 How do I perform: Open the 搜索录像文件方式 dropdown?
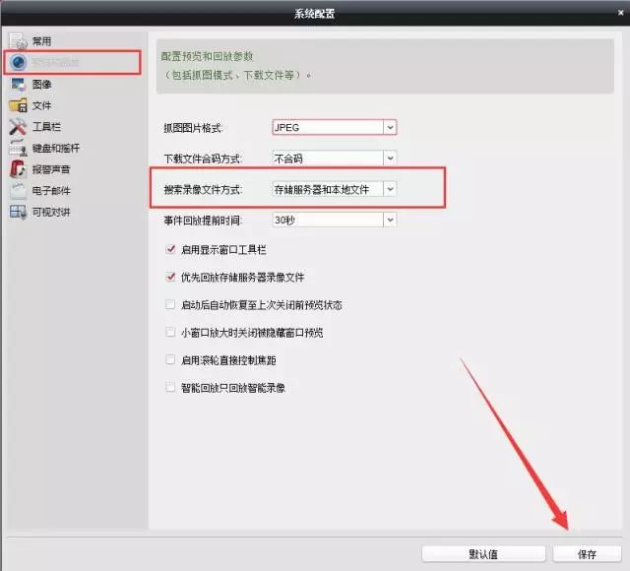334,189
